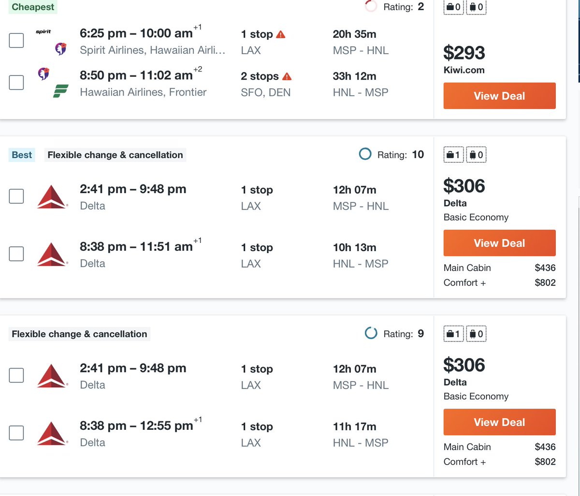
Task: Click the warning triangle beside 1 stop LAX
Action: pyautogui.click(x=281, y=34)
